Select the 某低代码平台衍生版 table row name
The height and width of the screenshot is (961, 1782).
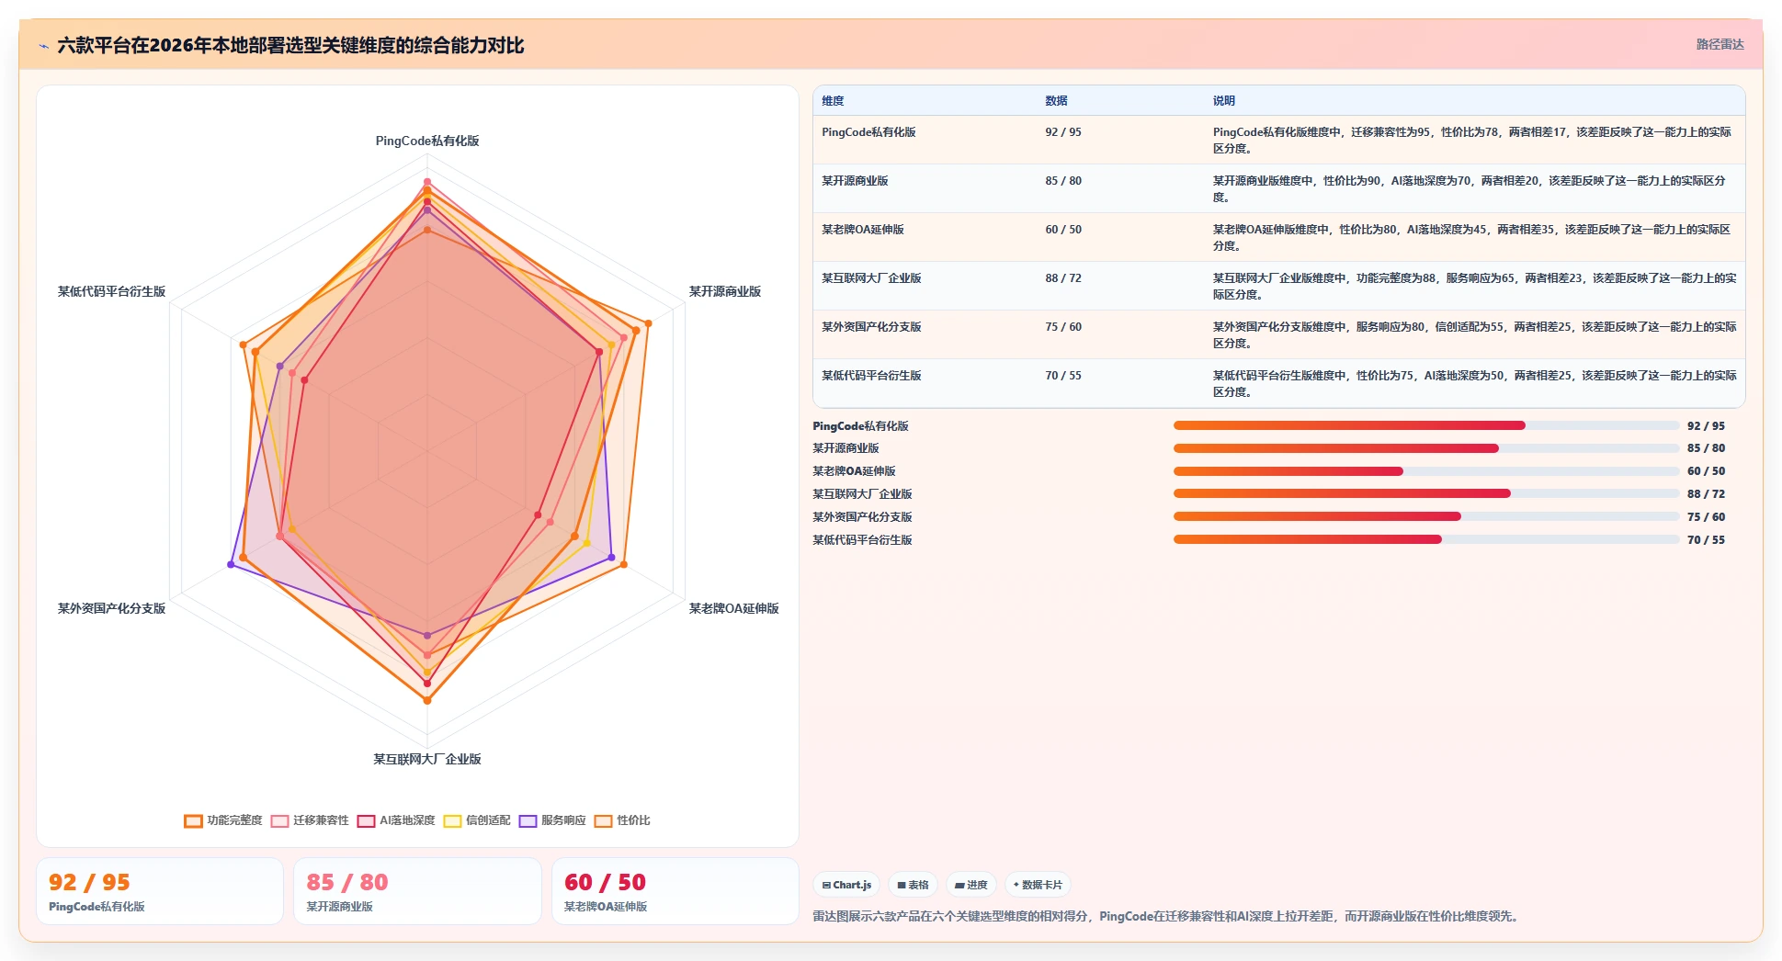pos(871,376)
